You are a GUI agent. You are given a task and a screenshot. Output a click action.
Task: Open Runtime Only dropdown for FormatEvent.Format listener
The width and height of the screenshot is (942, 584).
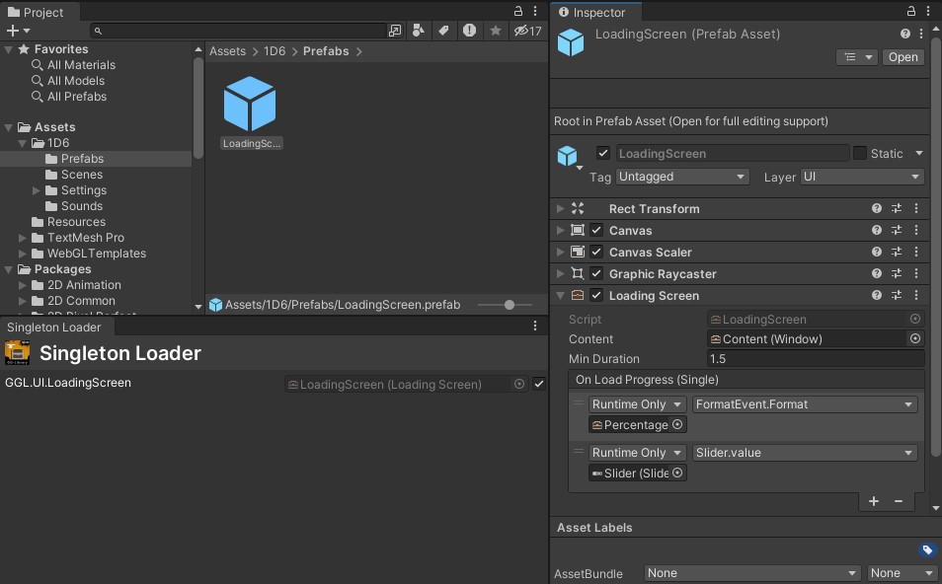pos(638,403)
